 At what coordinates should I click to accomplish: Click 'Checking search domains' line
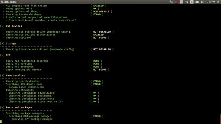point(22,81)
